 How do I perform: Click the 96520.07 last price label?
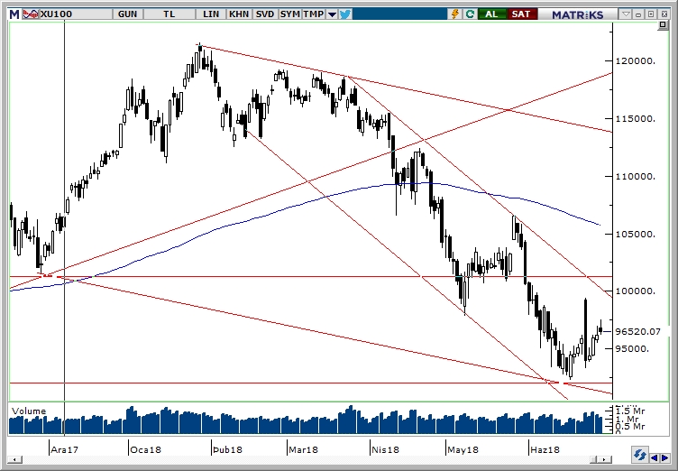click(x=637, y=332)
